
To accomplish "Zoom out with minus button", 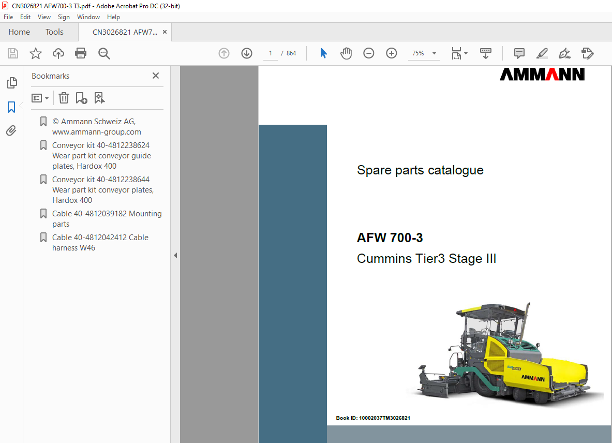I will click(x=368, y=53).
